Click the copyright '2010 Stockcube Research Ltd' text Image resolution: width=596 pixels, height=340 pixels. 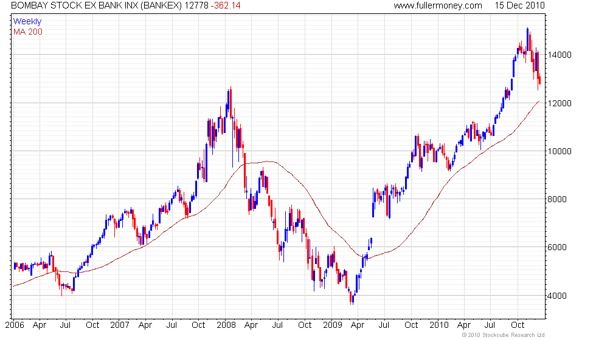[x=504, y=335]
